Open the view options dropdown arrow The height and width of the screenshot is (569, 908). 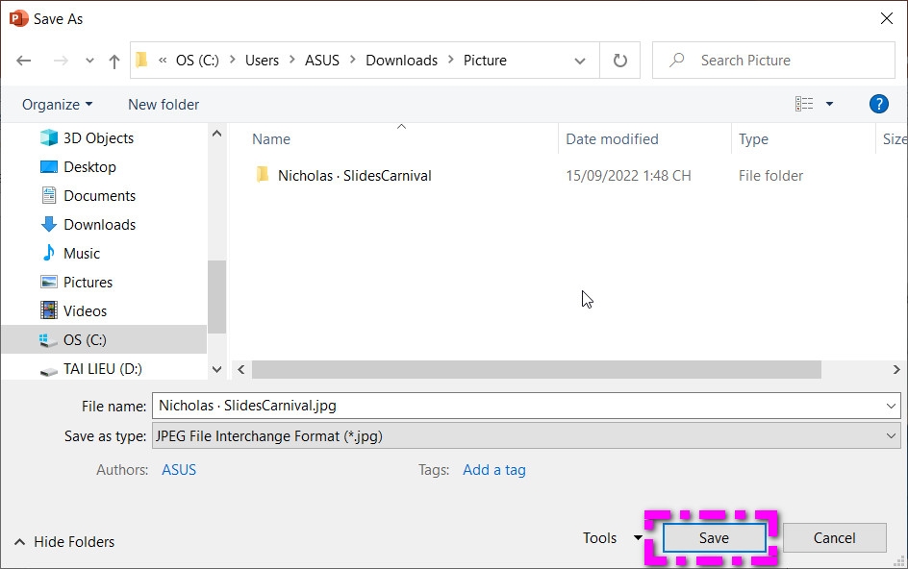[x=829, y=104]
